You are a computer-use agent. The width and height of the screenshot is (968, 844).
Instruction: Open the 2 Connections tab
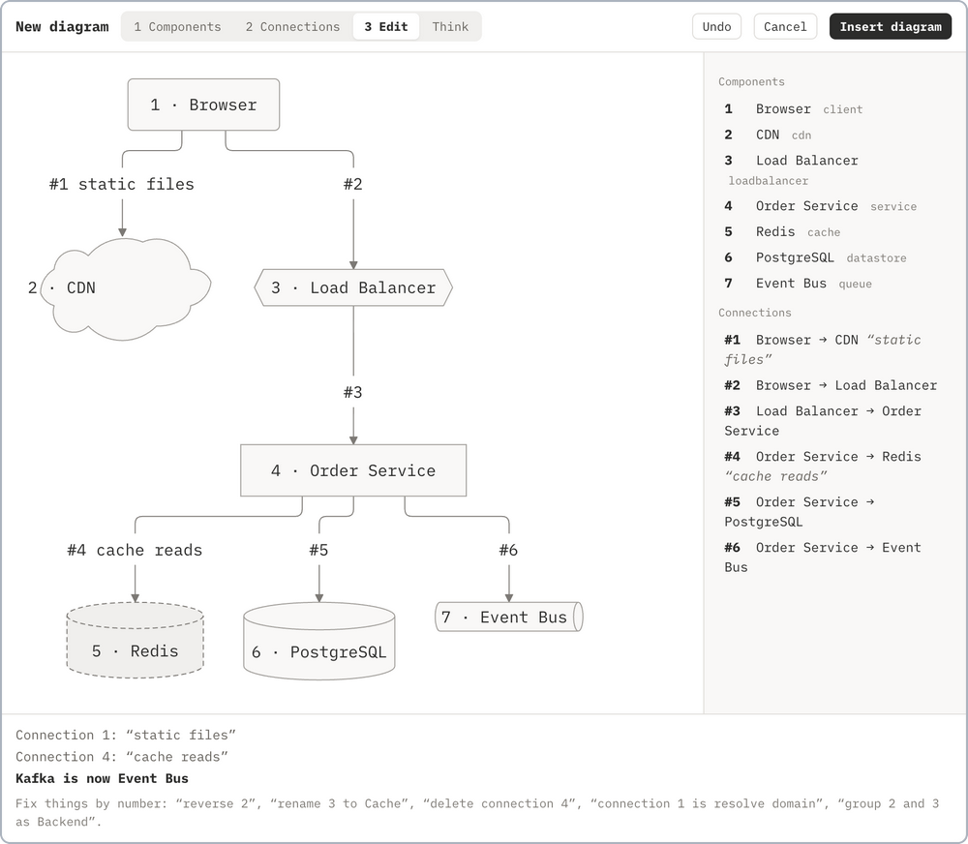click(x=292, y=26)
